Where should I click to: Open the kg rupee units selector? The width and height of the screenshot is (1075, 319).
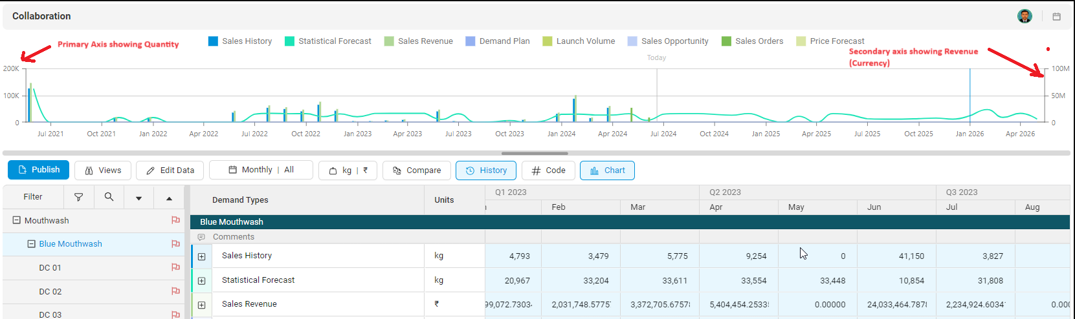pyautogui.click(x=348, y=170)
